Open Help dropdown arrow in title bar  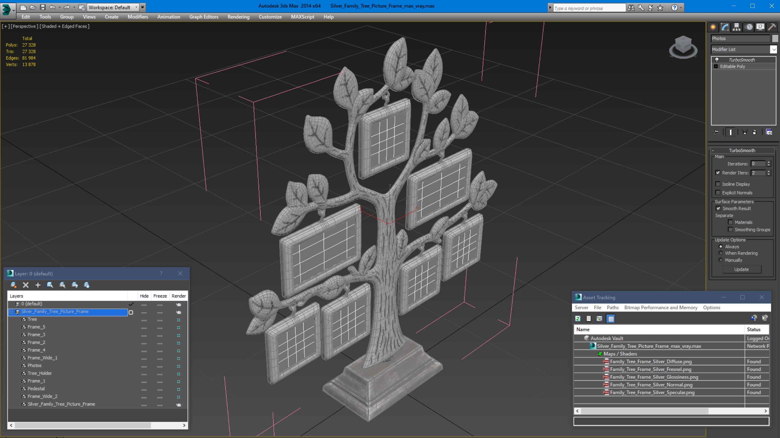[681, 8]
